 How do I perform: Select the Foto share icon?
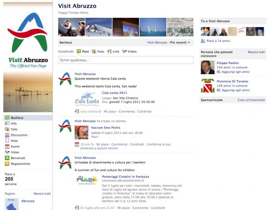click(94, 52)
